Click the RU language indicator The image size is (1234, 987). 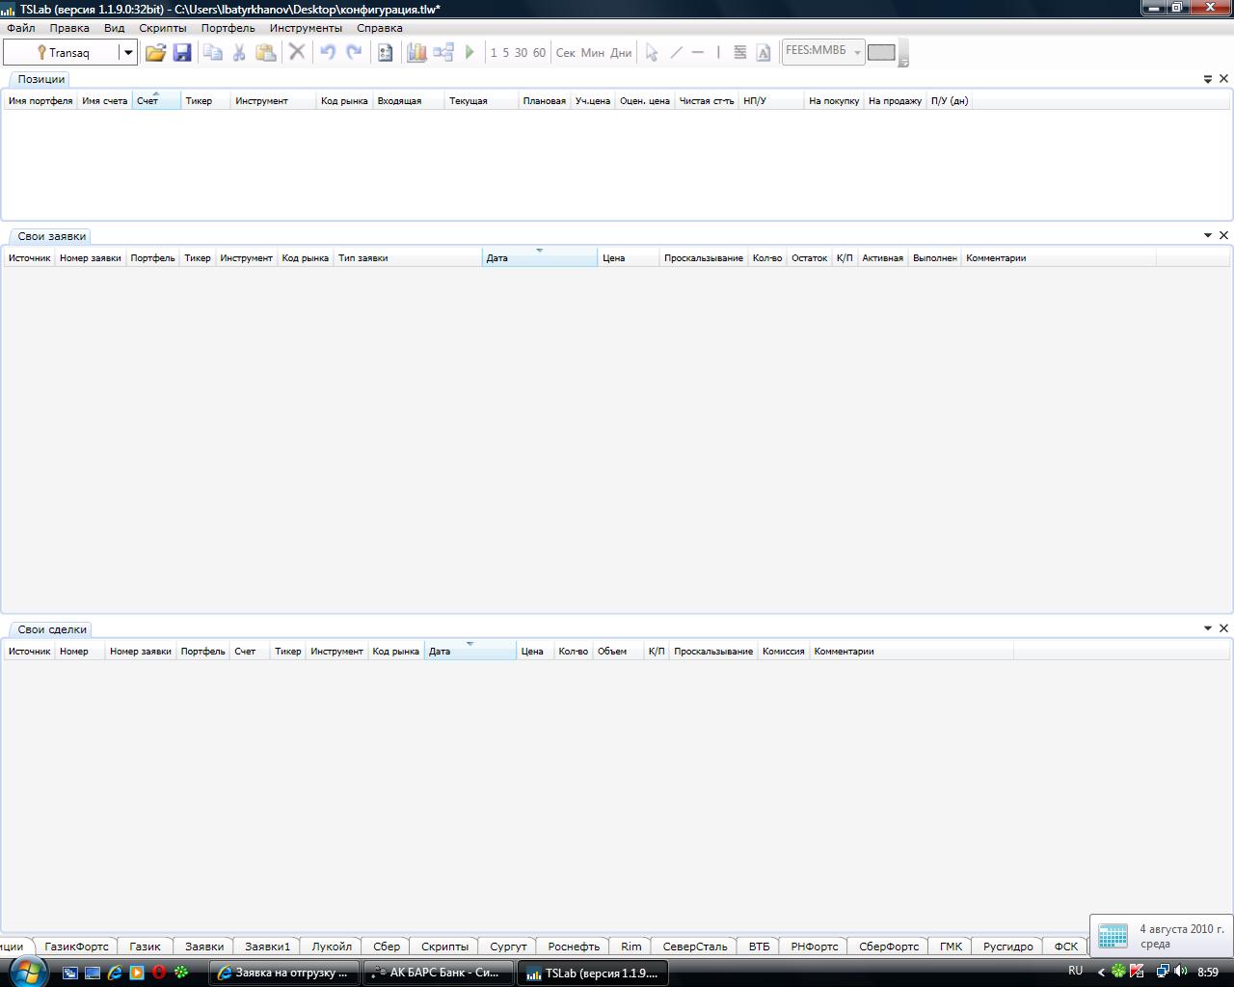tap(1076, 971)
